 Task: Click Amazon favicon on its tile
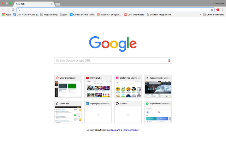tap(147, 78)
